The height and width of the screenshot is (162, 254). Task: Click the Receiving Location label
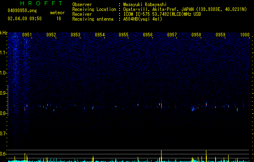[94, 9]
